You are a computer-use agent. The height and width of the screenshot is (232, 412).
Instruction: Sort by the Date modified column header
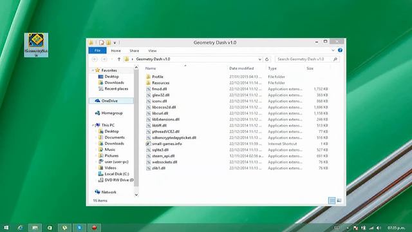pos(241,68)
